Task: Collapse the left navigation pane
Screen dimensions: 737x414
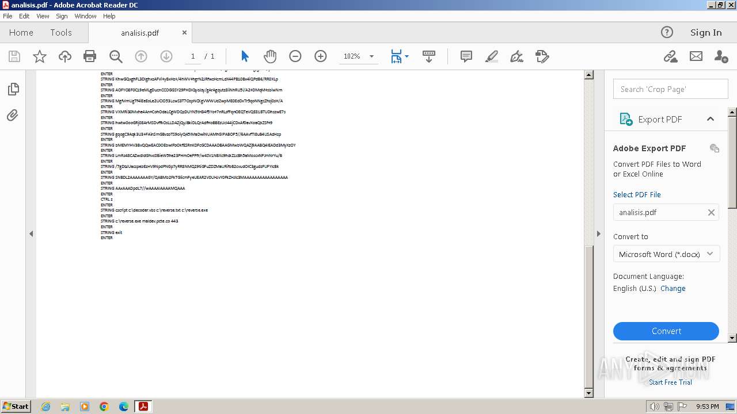Action: 31,233
